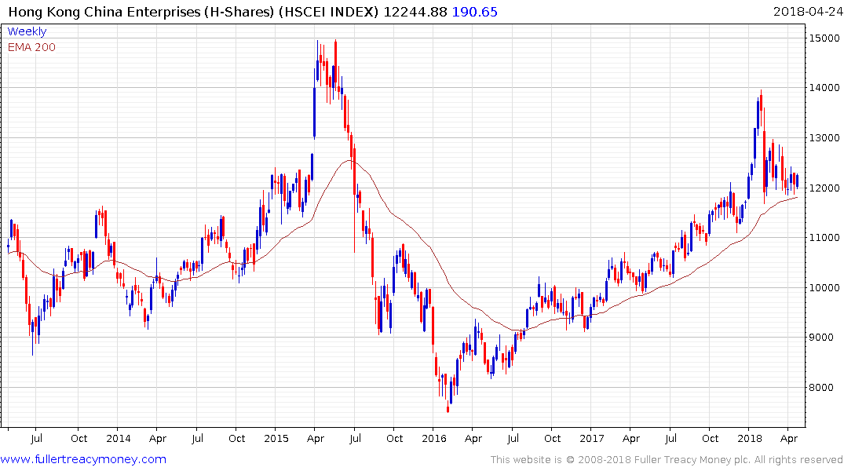Click the chart date 2018-04-24
Screen dimensions: 844x471
click(x=806, y=12)
